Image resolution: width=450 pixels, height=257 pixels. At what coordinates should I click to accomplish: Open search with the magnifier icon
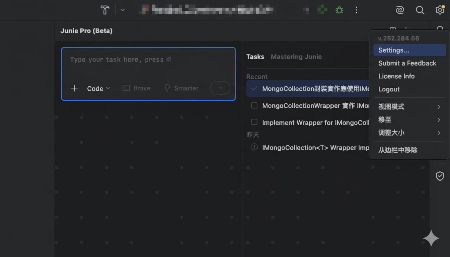coord(420,10)
